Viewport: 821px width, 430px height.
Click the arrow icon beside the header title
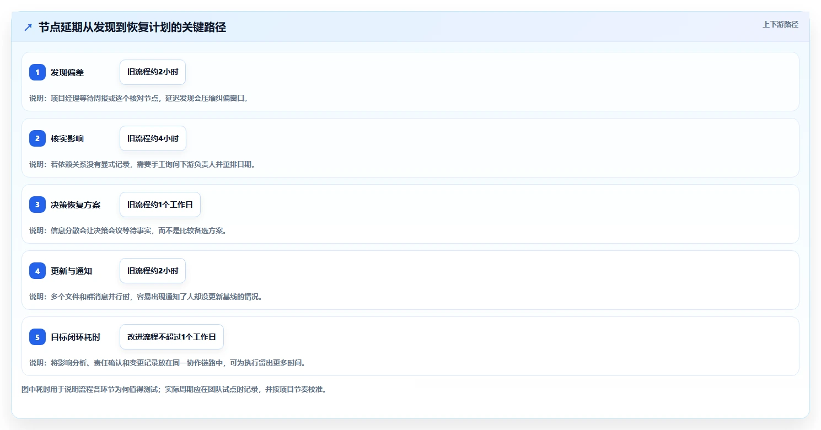28,28
